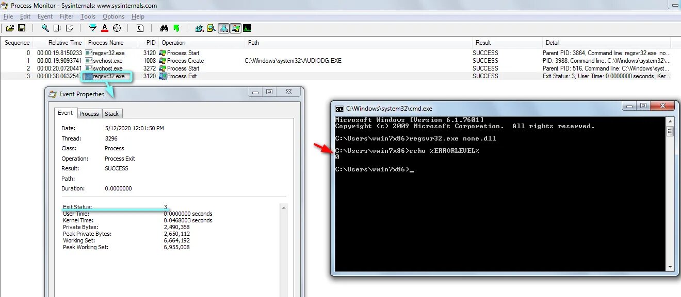This screenshot has width=681, height=297.
Task: Click the Open log file icon
Action: [10, 28]
